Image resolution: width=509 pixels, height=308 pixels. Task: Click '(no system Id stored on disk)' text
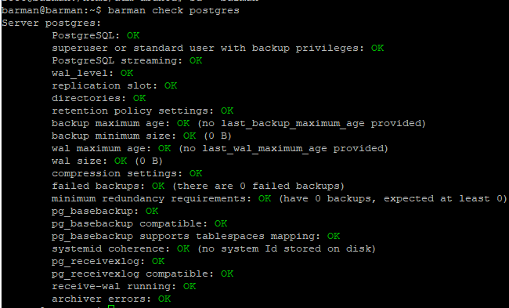[287, 249]
